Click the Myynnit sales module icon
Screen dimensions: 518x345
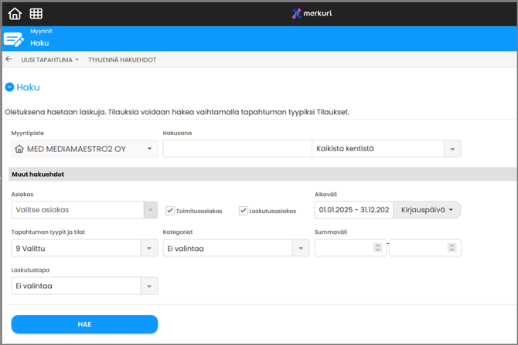(13, 39)
